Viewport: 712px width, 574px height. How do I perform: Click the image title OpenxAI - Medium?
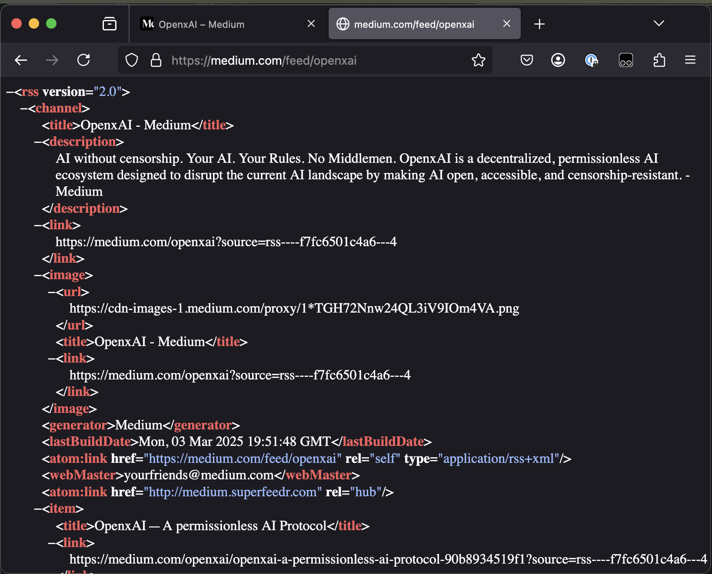pyautogui.click(x=150, y=342)
